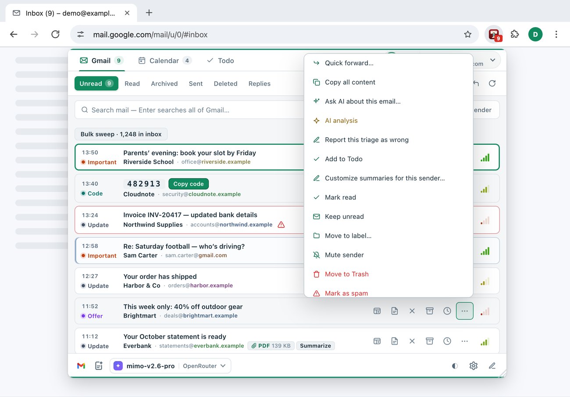The height and width of the screenshot is (397, 570).
Task: Choose Quick forward... from the menu
Action: 388,63
